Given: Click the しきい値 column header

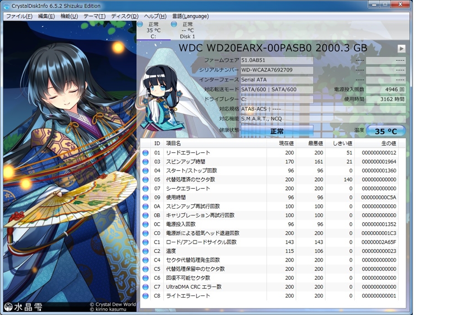Looking at the screenshot, I should 340,143.
